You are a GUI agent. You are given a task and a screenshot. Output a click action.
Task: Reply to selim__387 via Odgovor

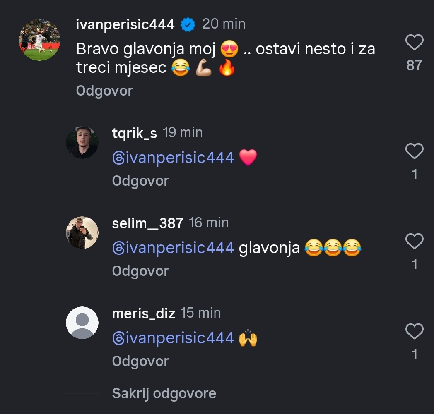click(140, 271)
